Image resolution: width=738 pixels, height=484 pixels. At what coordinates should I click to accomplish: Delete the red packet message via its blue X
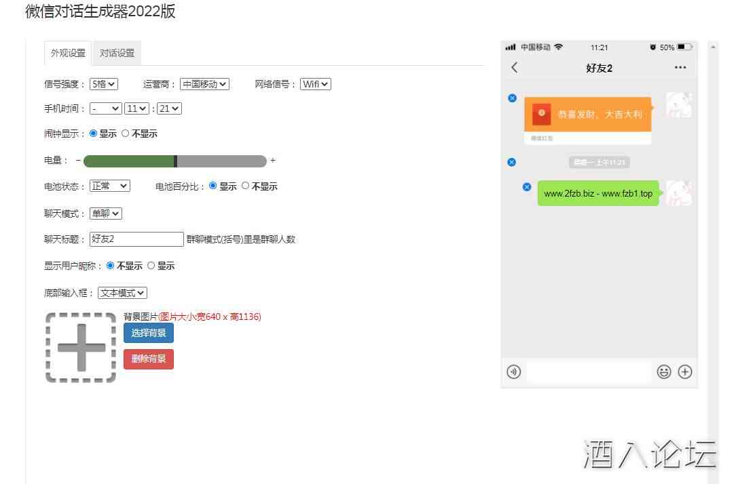(513, 98)
